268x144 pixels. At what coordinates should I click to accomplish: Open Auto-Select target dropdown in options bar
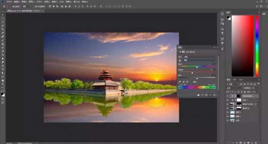coord(25,6)
